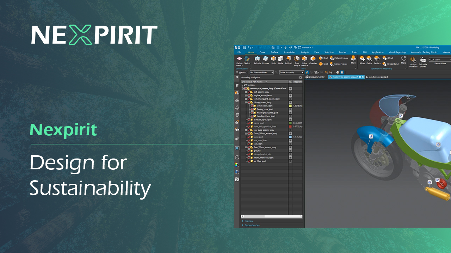Toggle the exhaust_pipes_ipart checkbox
This screenshot has width=451, height=253.
(249, 120)
